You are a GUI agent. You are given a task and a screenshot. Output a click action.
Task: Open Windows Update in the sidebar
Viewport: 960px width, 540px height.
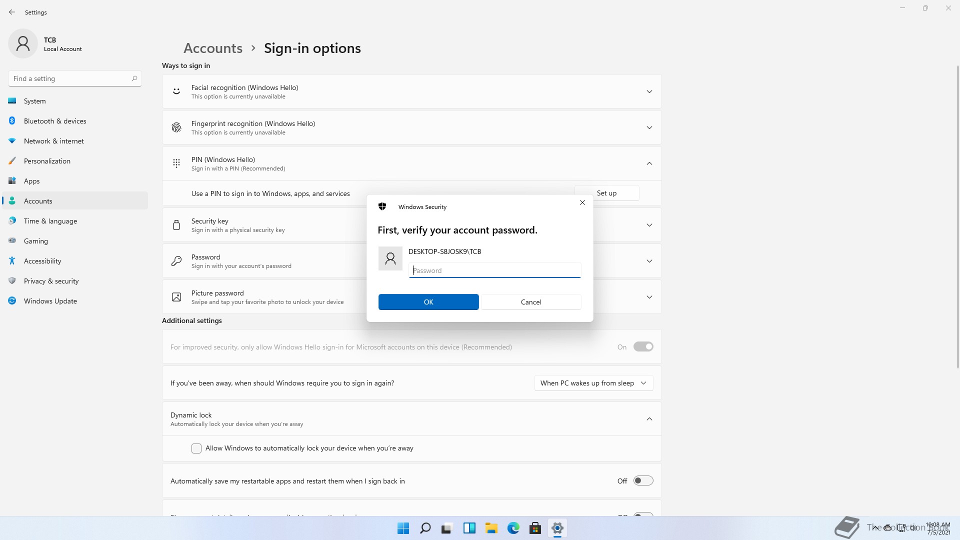(x=75, y=301)
